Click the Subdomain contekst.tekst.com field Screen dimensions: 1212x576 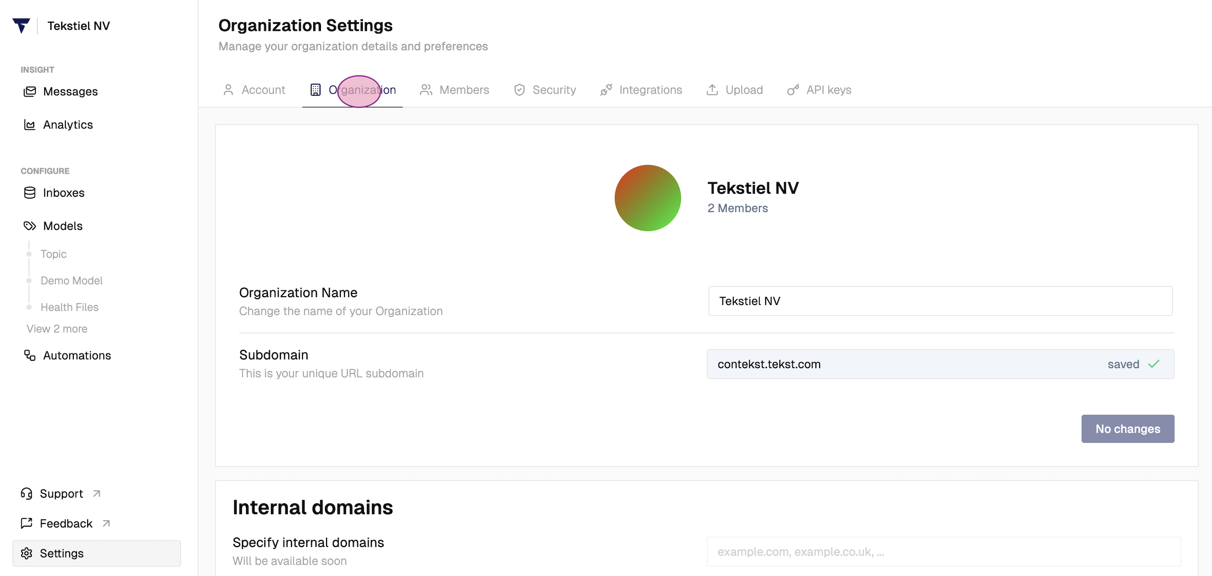(x=940, y=364)
